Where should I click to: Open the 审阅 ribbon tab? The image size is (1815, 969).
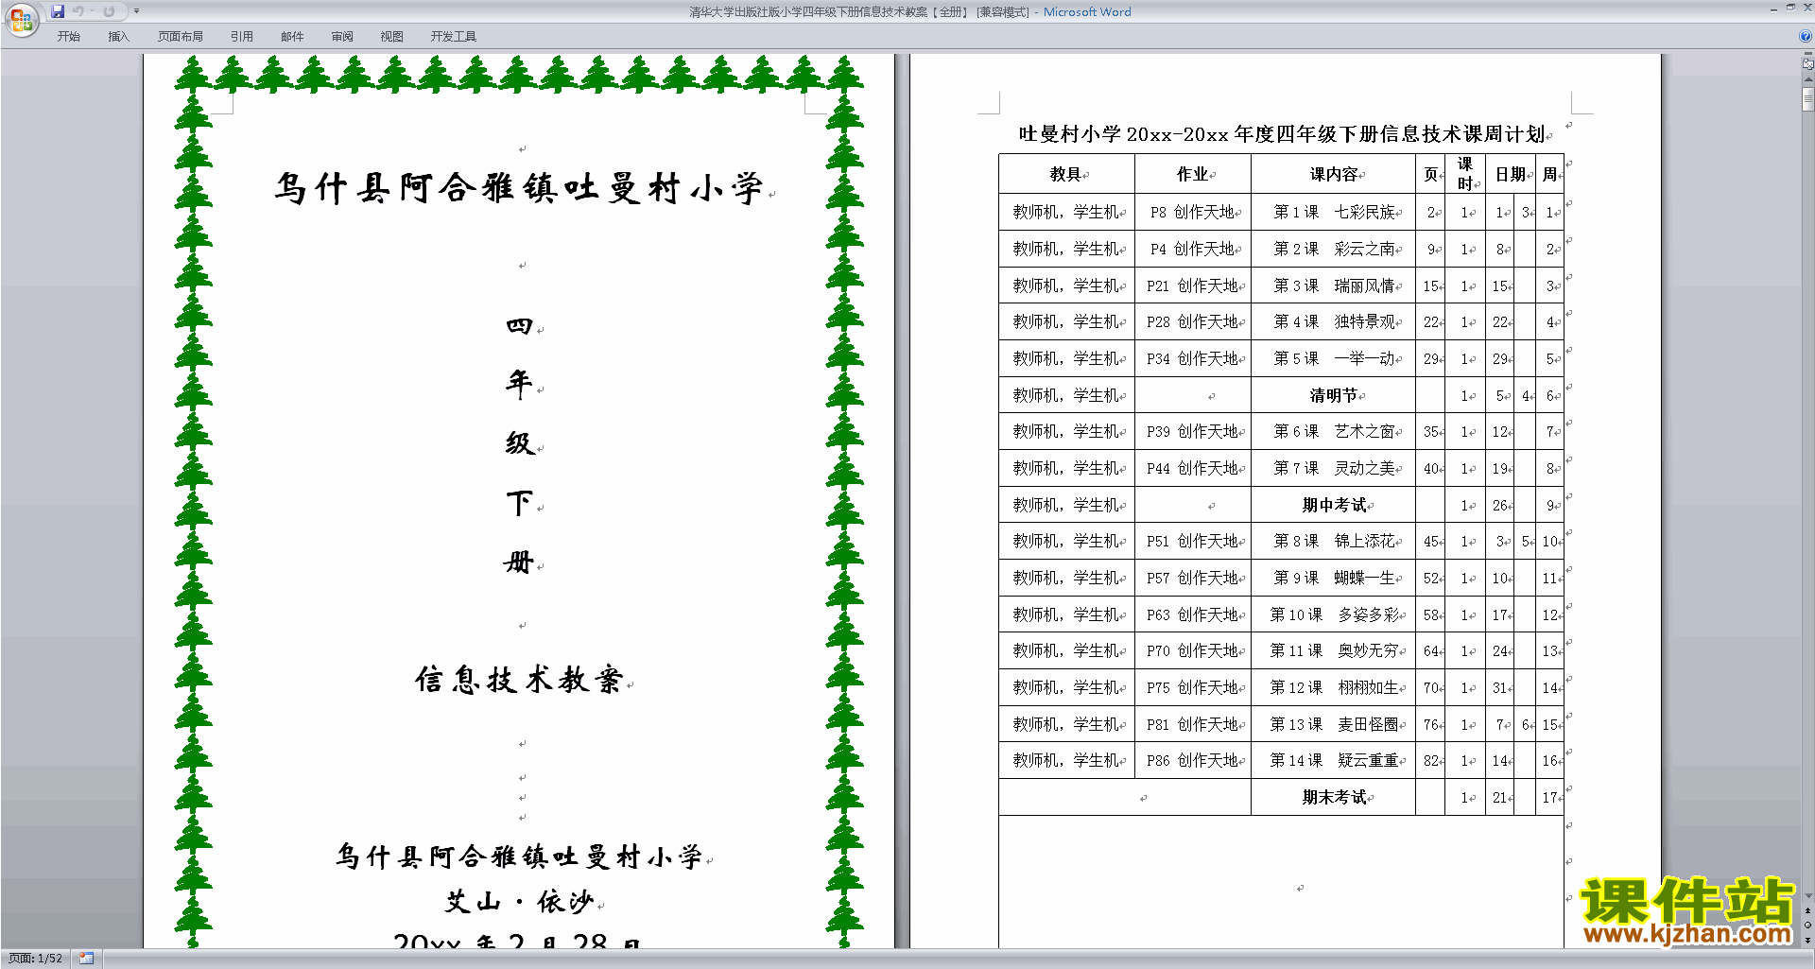342,37
